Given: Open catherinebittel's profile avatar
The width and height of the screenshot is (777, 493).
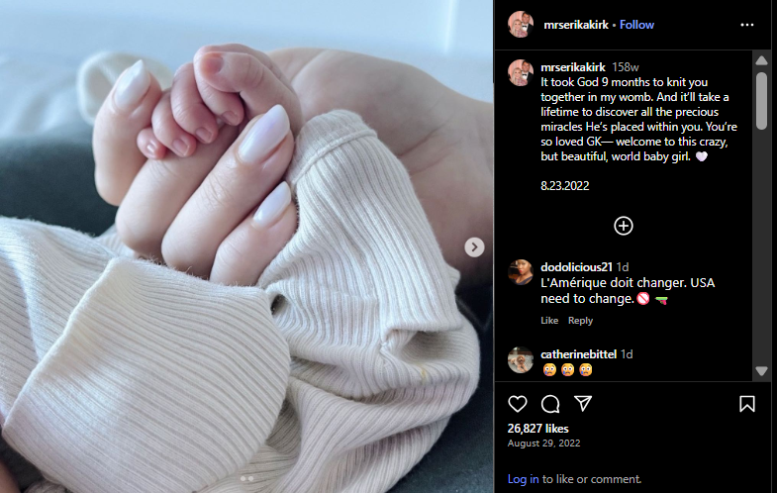Looking at the screenshot, I should 521,359.
